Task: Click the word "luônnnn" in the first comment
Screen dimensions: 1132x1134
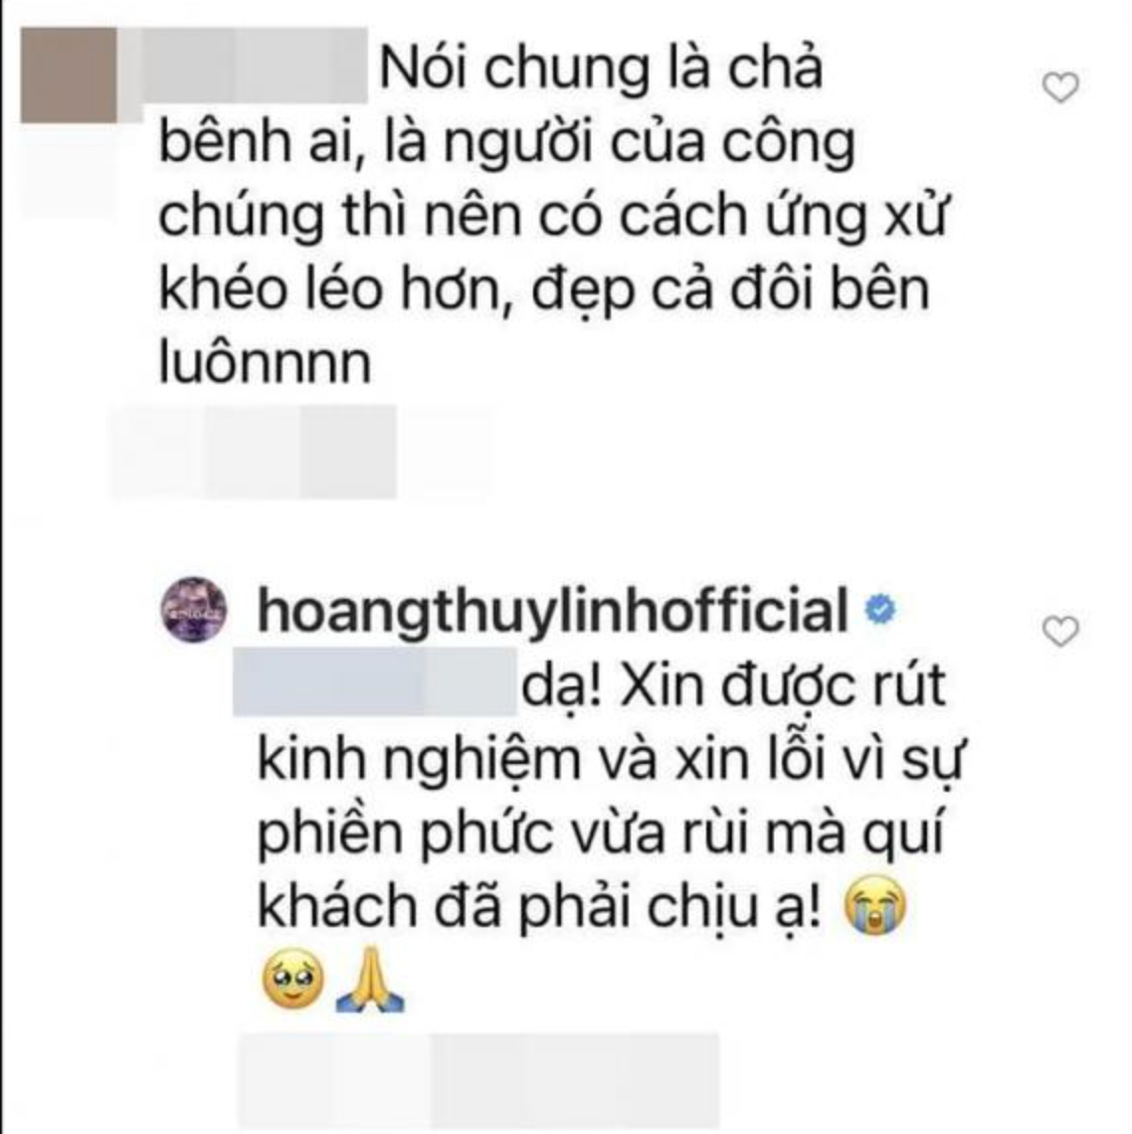Action: [265, 362]
